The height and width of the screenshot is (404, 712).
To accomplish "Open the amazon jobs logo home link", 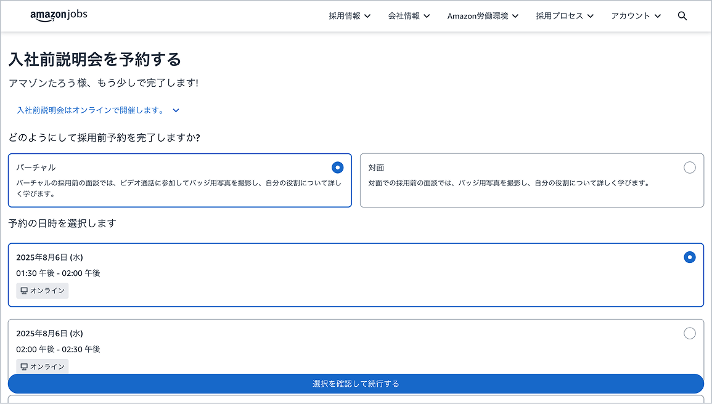I will 59,15.
